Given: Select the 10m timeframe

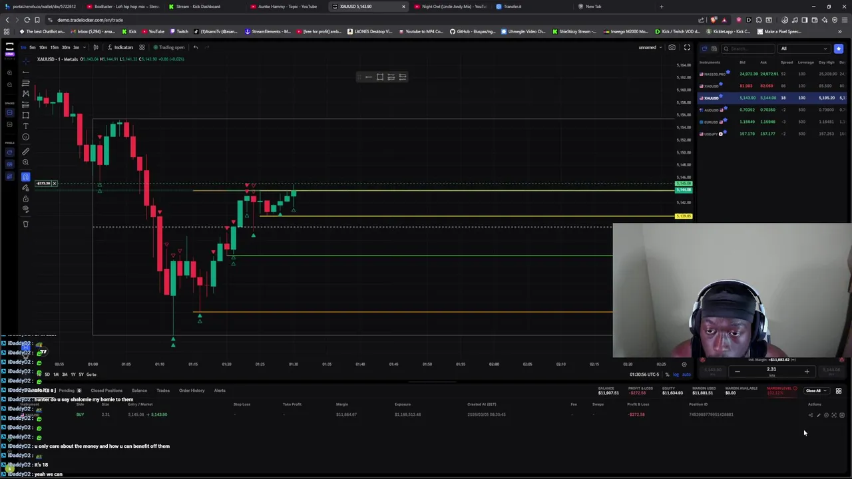Looking at the screenshot, I should tap(43, 47).
